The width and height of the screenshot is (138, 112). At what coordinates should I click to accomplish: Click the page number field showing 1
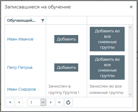(x=34, y=102)
